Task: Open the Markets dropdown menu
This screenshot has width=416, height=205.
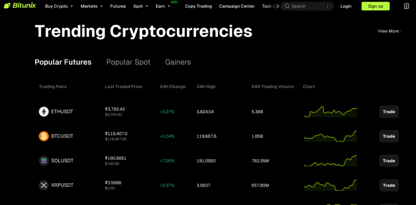Action: click(91, 6)
